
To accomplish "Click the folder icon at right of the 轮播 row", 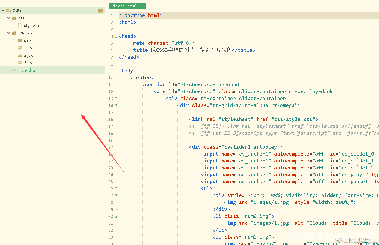I will click(x=100, y=10).
